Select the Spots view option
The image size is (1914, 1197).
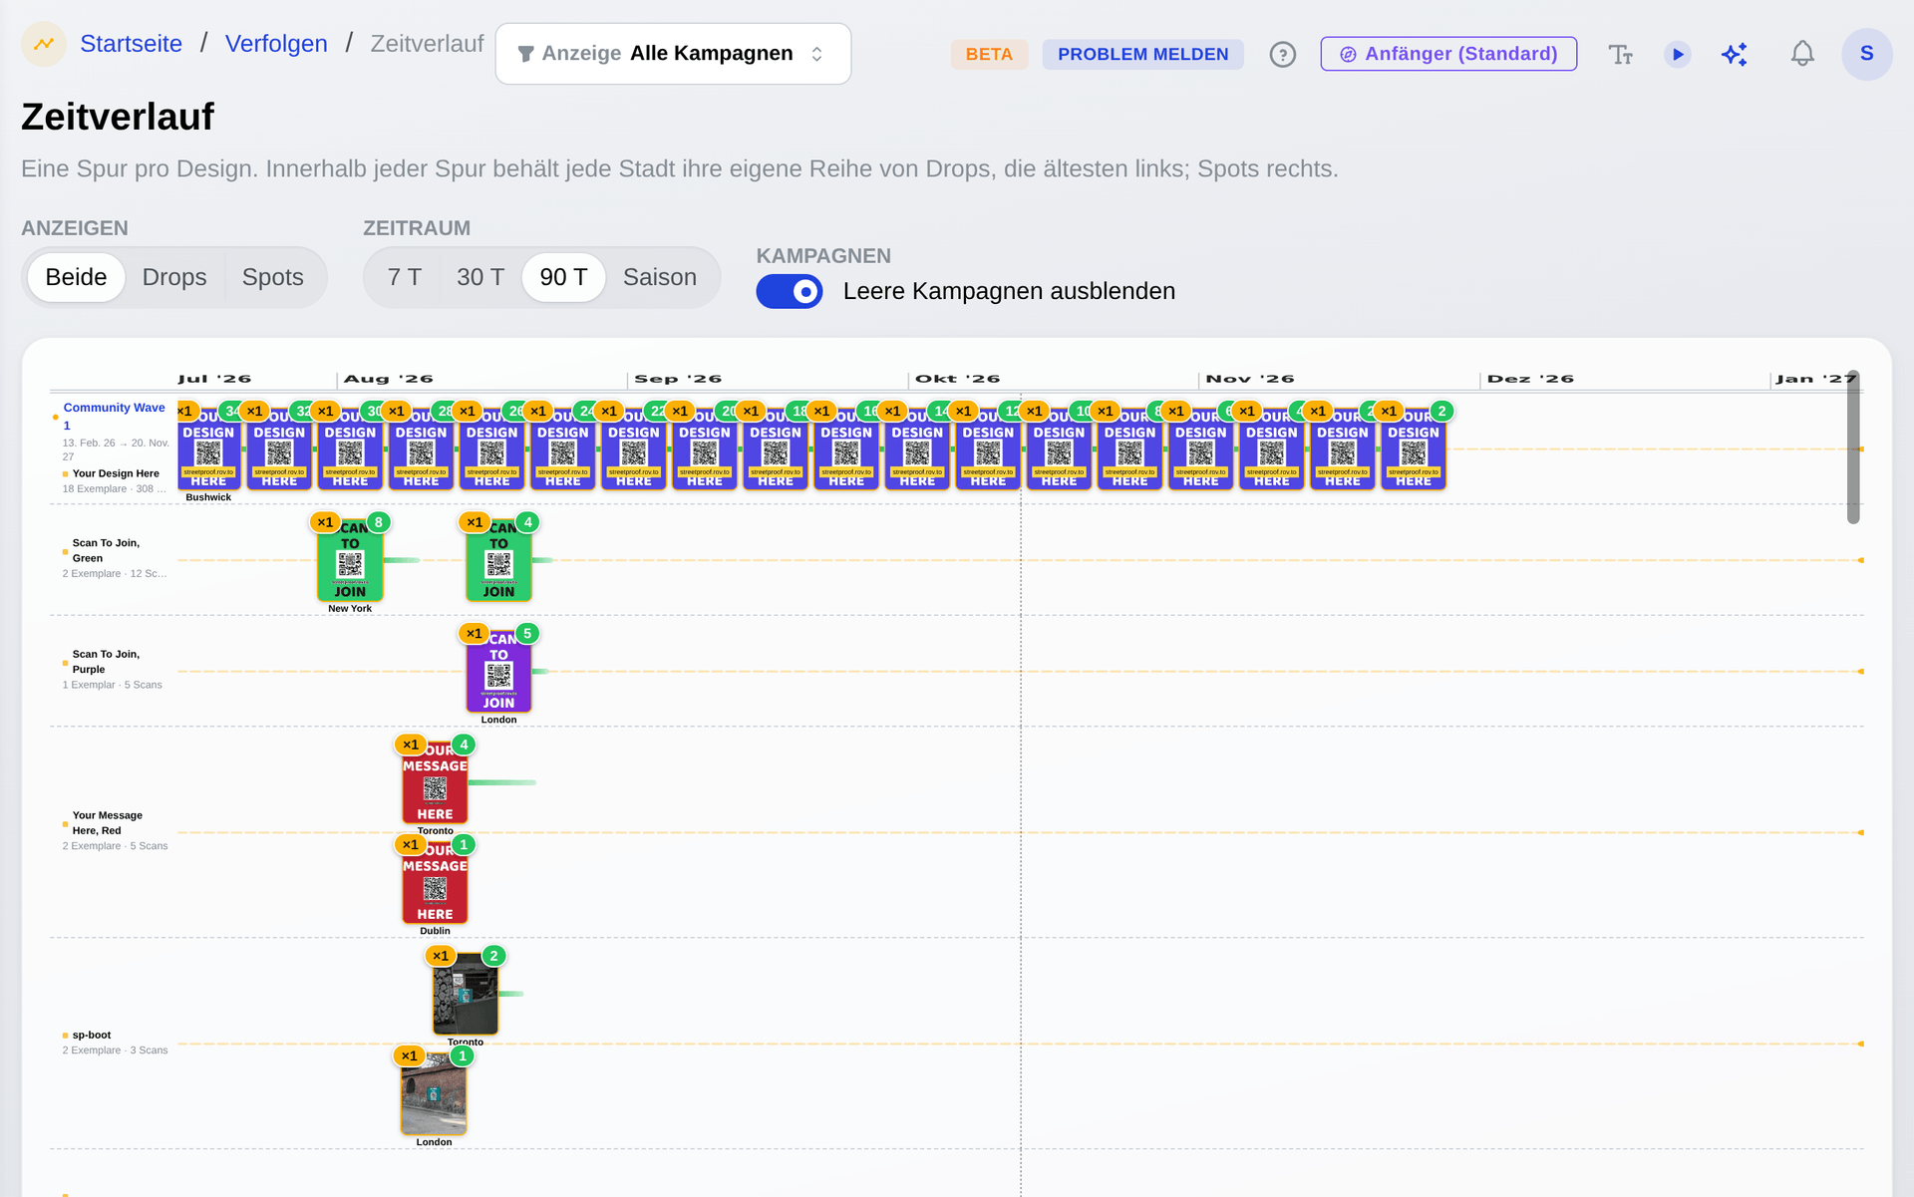pyautogui.click(x=273, y=277)
